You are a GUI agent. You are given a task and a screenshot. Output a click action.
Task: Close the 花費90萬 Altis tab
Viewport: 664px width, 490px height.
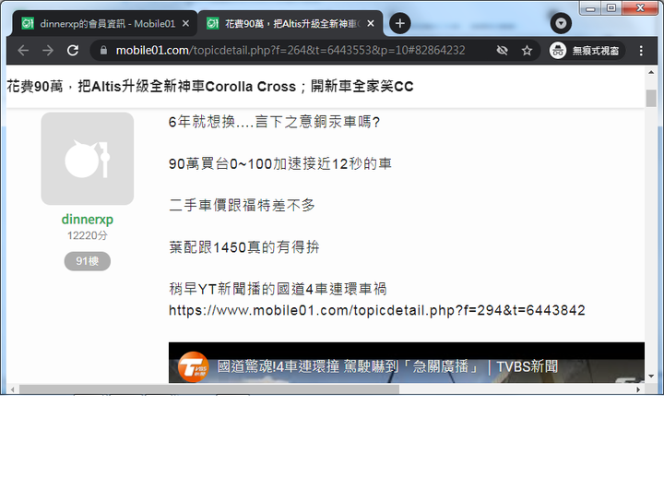coord(371,24)
